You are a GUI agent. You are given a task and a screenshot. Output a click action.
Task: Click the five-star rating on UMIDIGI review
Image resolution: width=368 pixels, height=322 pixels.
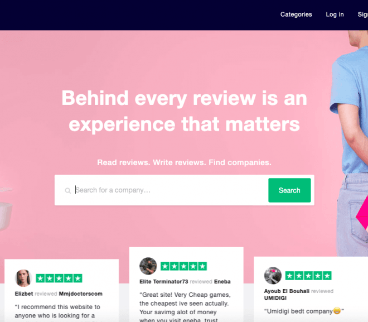(308, 276)
